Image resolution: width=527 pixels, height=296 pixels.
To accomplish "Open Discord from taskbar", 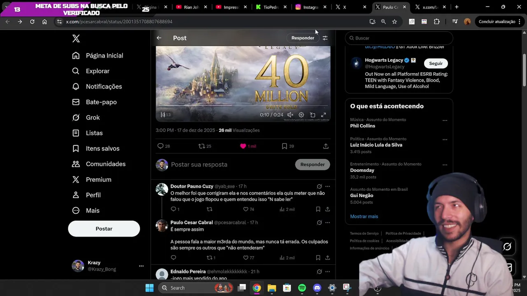I will coord(317,288).
